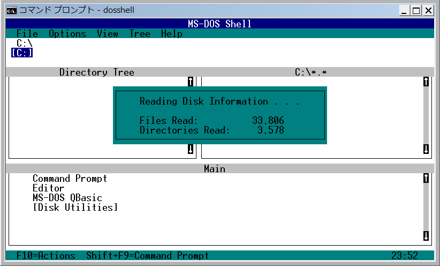Image resolution: width=440 pixels, height=266 pixels.
Task: Open the Tree menu
Action: [140, 33]
